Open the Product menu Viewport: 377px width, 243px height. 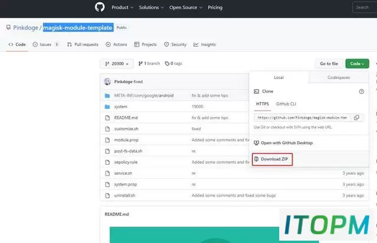pyautogui.click(x=122, y=8)
